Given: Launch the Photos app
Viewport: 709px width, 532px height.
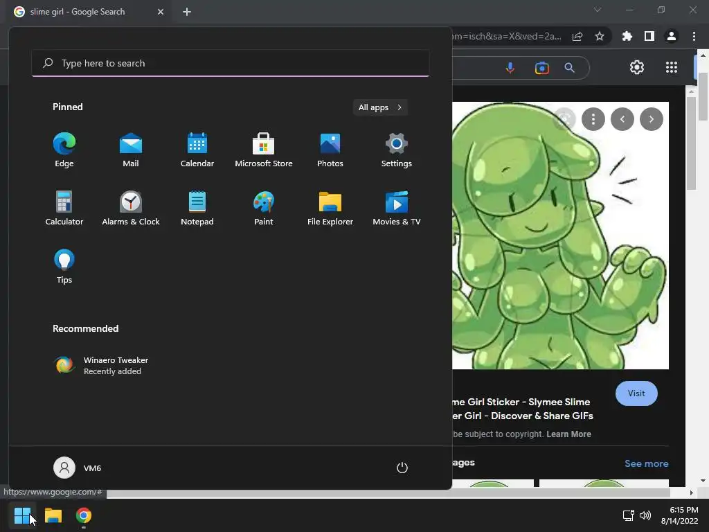Looking at the screenshot, I should click(330, 150).
